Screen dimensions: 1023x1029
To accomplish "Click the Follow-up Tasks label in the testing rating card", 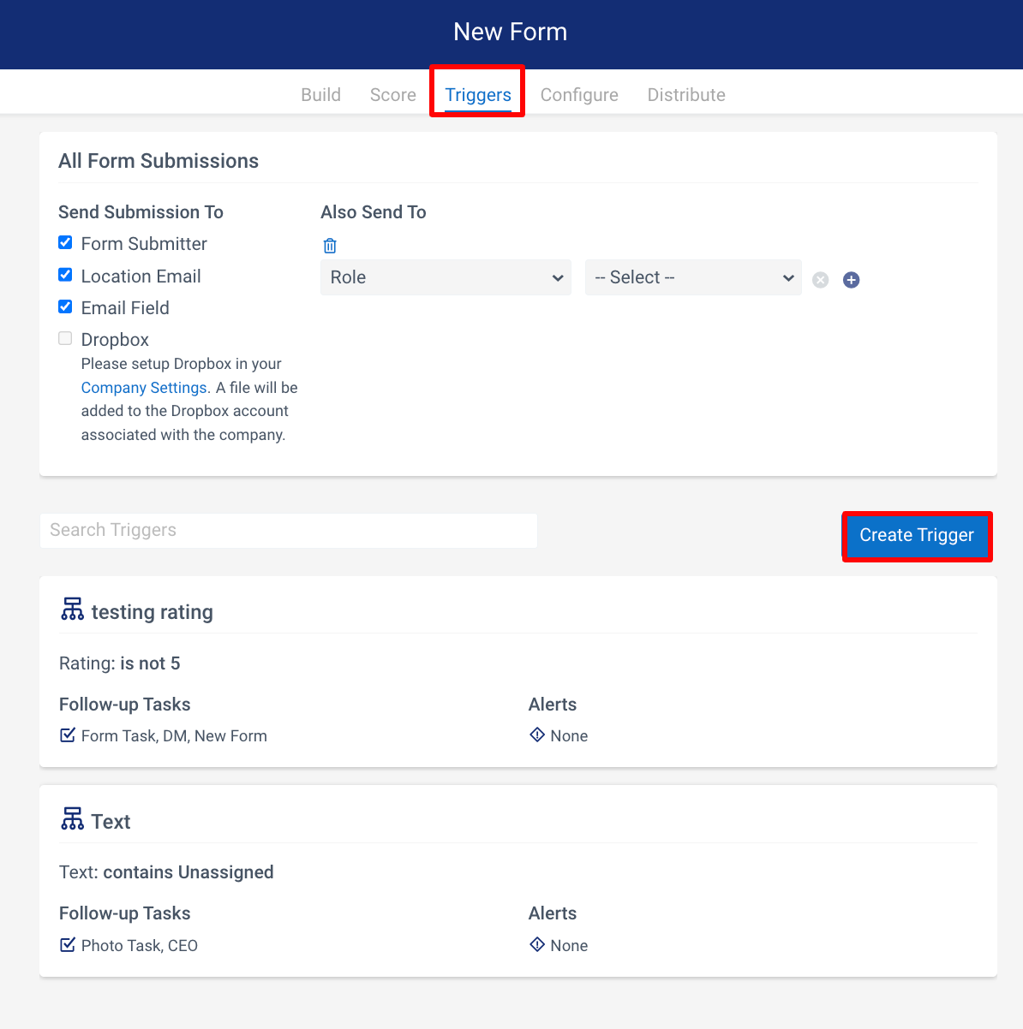I will [125, 705].
